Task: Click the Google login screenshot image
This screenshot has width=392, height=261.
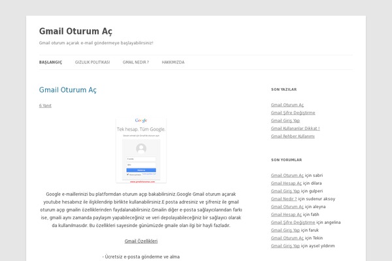Action: [141, 150]
